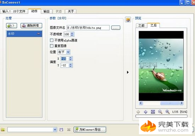Increase 不透明度 value with up arrow
Viewport: 195px width, 136px height.
[x=72, y=33]
